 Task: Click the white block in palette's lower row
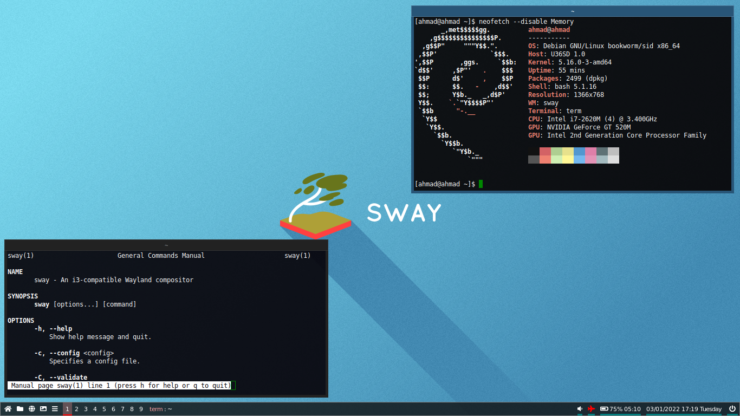(x=613, y=159)
